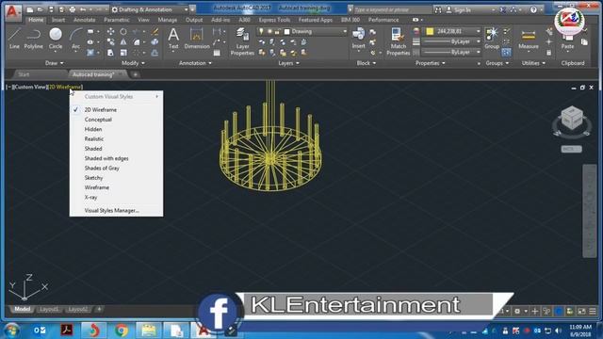Choose Realistic visual style

pyautogui.click(x=94, y=139)
